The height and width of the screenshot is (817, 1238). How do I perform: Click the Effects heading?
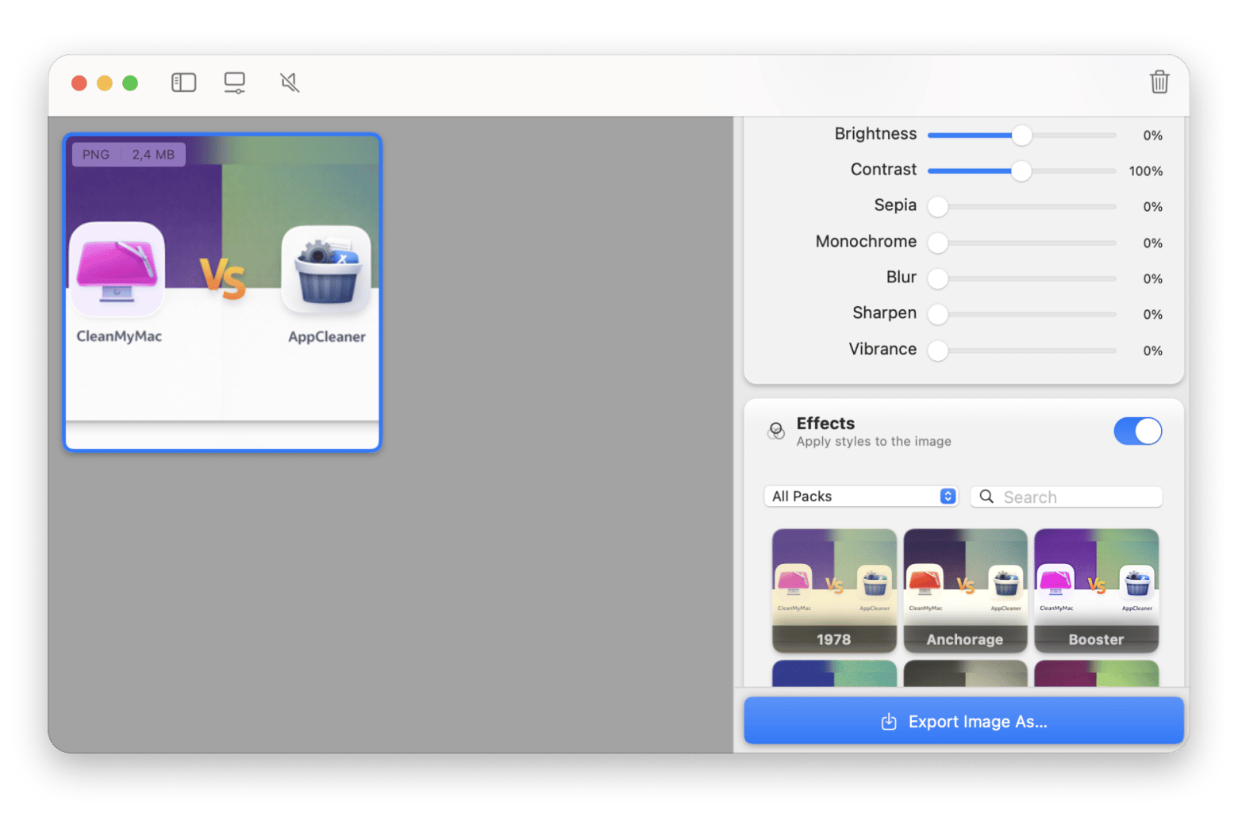point(825,424)
